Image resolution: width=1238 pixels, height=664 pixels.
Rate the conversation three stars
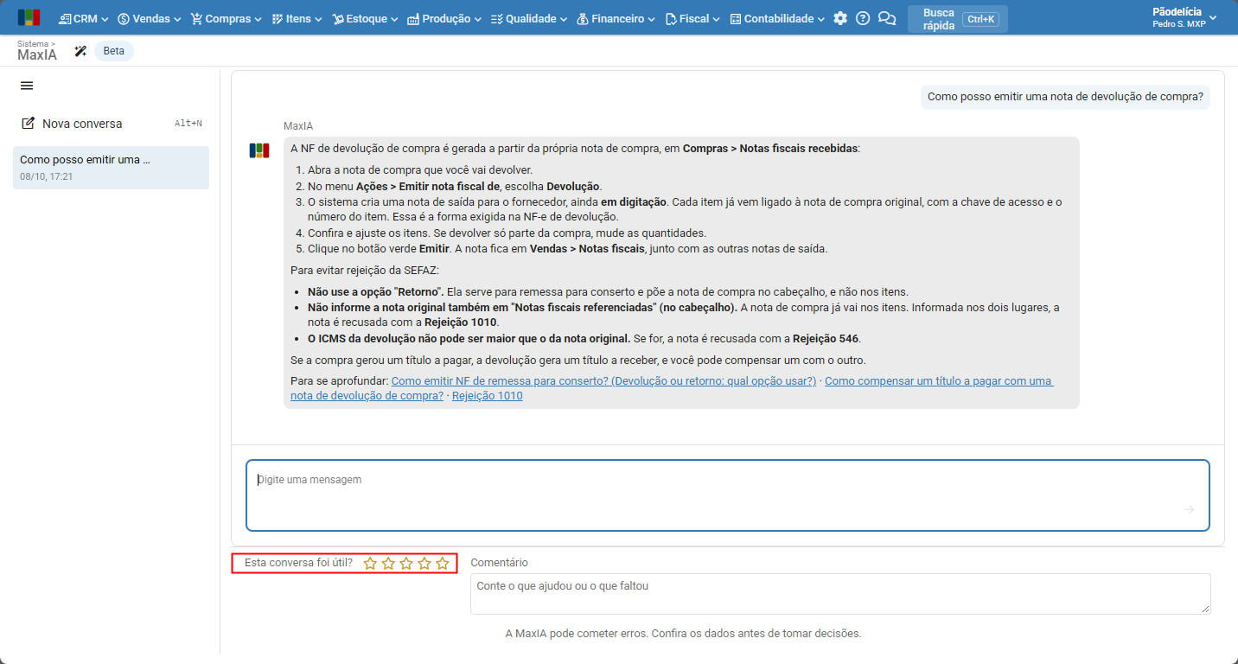(x=406, y=564)
